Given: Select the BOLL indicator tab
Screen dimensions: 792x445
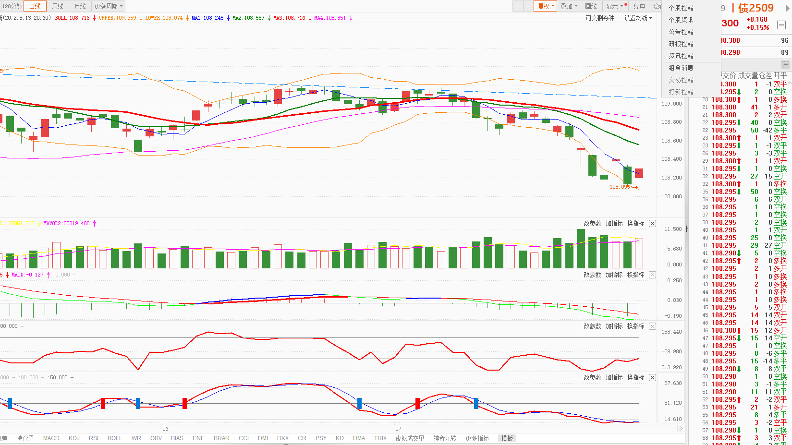Looking at the screenshot, I should 115,438.
